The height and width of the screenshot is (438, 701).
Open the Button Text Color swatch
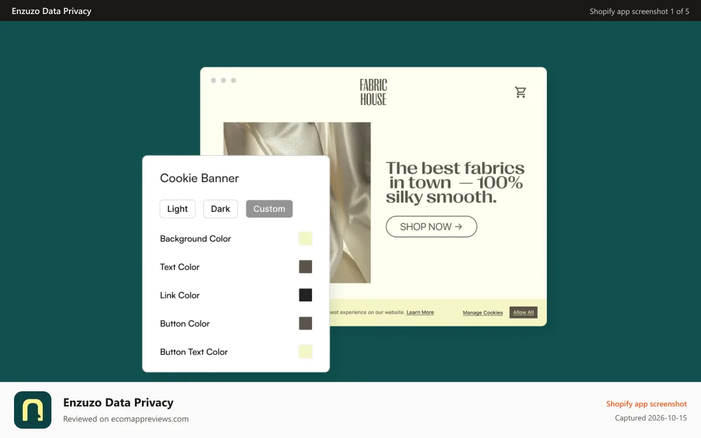coord(306,352)
